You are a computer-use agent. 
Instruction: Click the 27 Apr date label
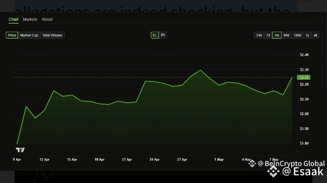coord(182,159)
